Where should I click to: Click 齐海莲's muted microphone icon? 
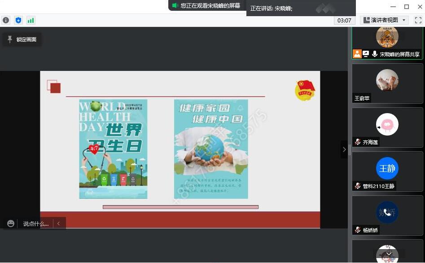(358, 142)
